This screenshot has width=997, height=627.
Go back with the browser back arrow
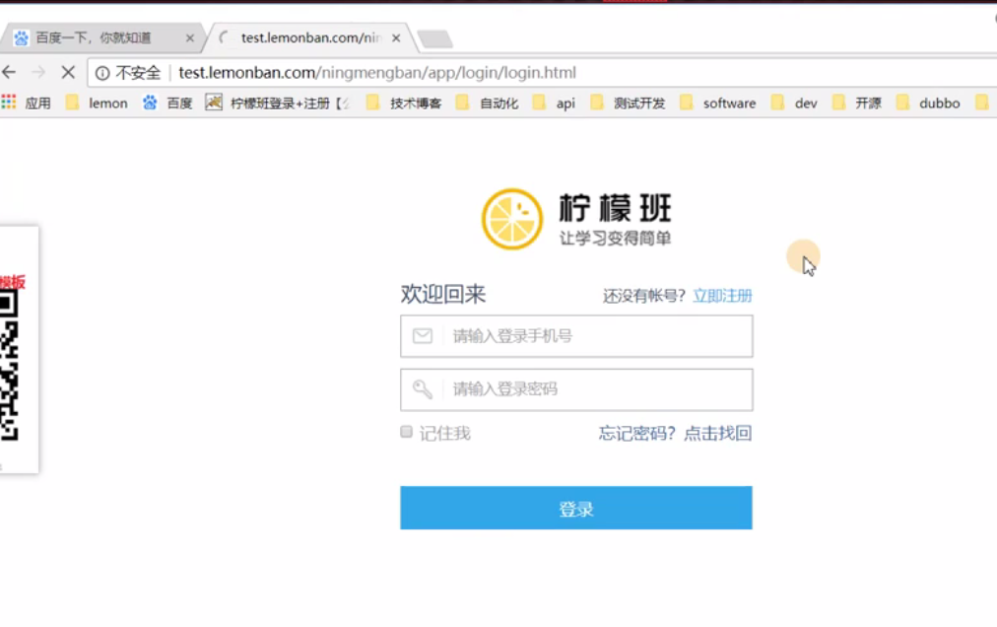[x=9, y=73]
